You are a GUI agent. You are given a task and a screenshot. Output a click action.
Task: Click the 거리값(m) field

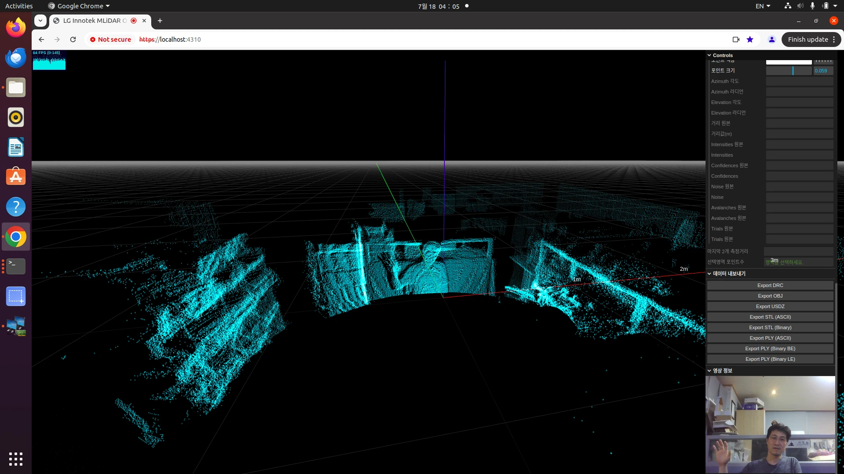(800, 134)
